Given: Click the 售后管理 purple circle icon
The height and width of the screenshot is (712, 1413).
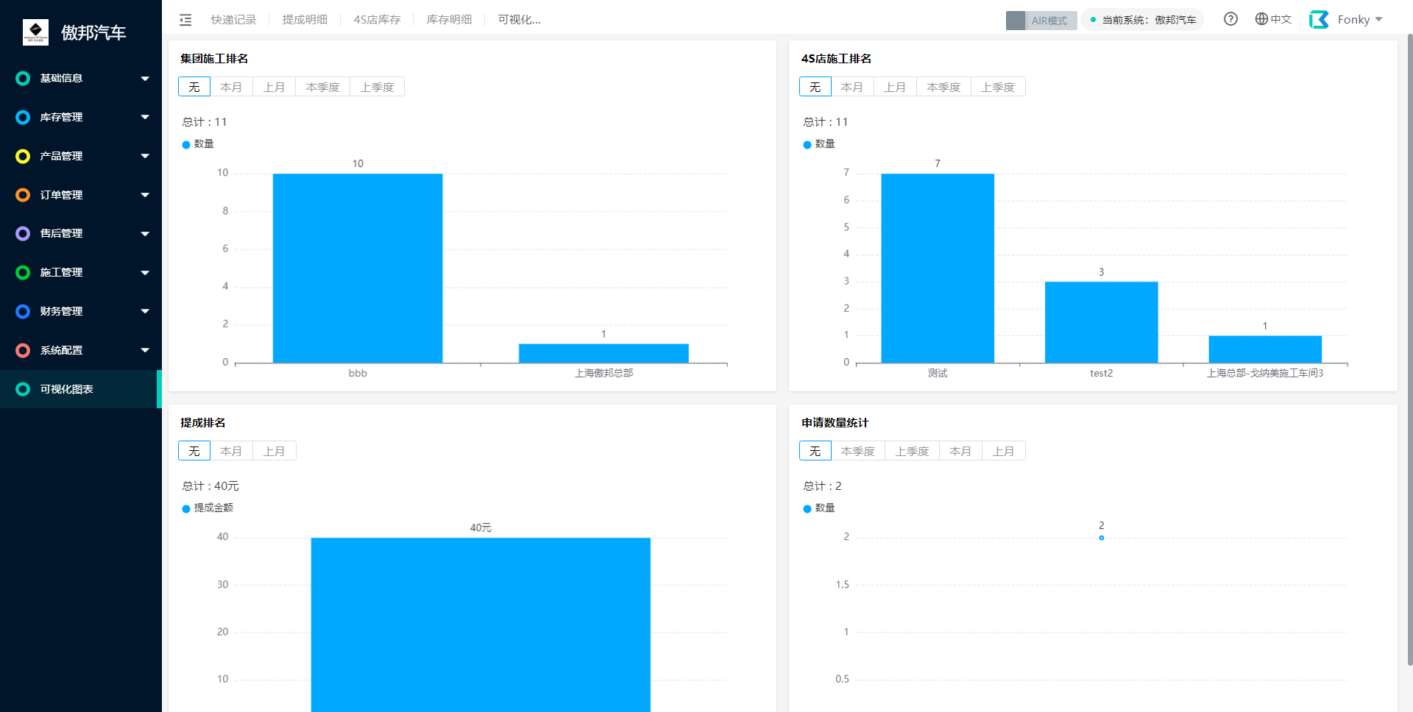Looking at the screenshot, I should tap(23, 233).
